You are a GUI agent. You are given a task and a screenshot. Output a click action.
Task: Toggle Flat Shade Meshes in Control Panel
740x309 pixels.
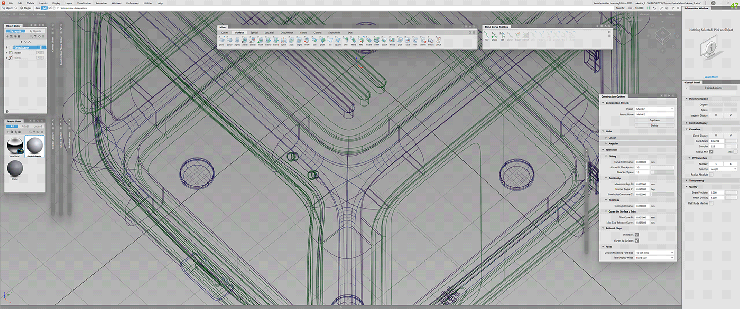pos(711,202)
